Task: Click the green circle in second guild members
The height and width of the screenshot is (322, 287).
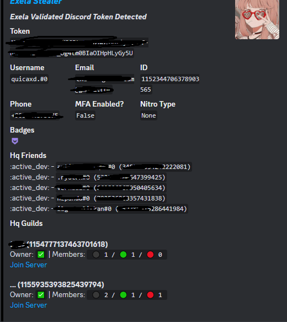Action: pyautogui.click(x=123, y=295)
